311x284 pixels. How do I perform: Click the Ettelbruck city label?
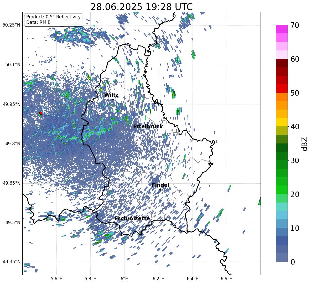click(148, 127)
